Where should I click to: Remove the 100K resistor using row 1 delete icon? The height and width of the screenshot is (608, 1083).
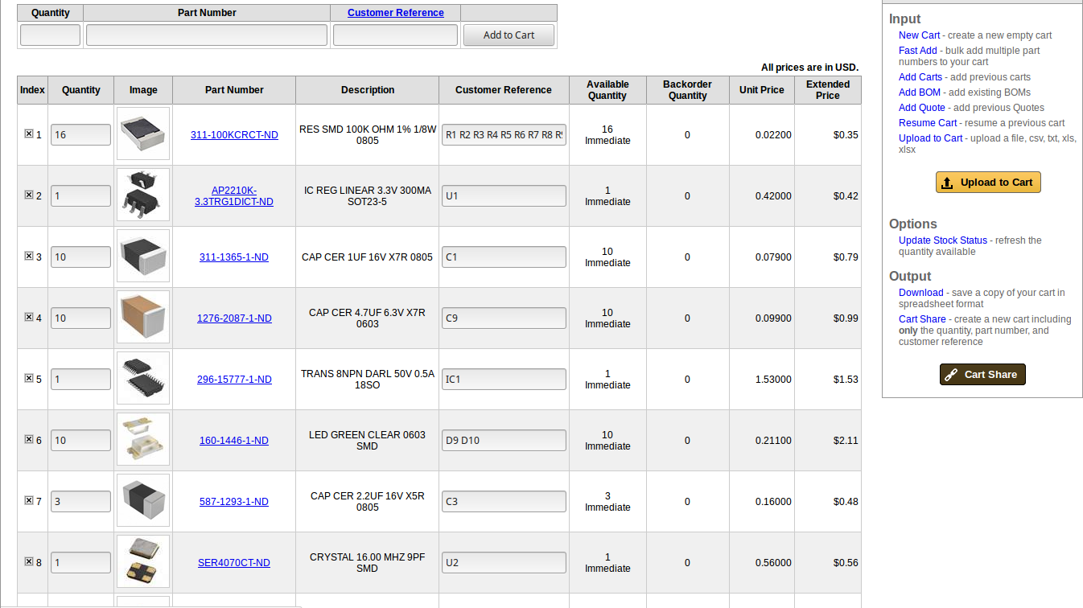point(28,134)
